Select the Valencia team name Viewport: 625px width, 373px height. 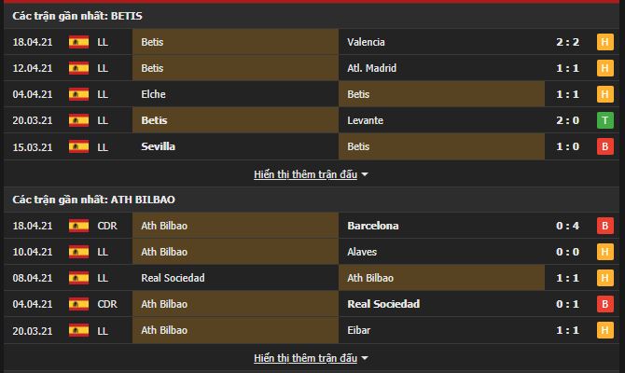click(366, 42)
